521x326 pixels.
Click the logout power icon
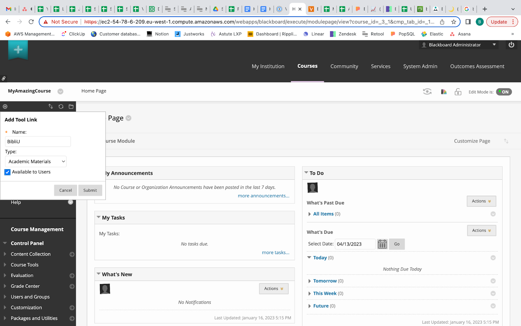(511, 45)
